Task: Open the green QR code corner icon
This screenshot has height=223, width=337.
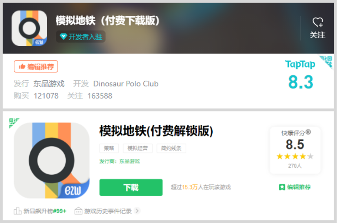Action: pyautogui.click(x=14, y=123)
